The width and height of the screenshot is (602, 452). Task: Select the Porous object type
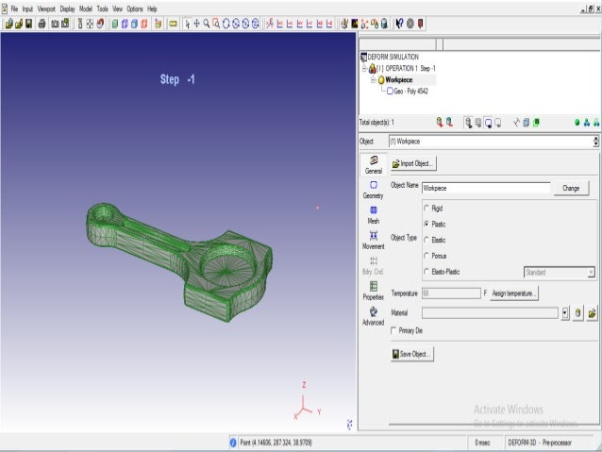pos(426,256)
